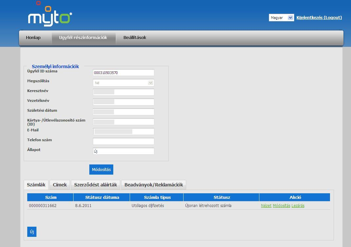Click the myto logo
Viewport: 351px width, 247px height.
click(50, 14)
